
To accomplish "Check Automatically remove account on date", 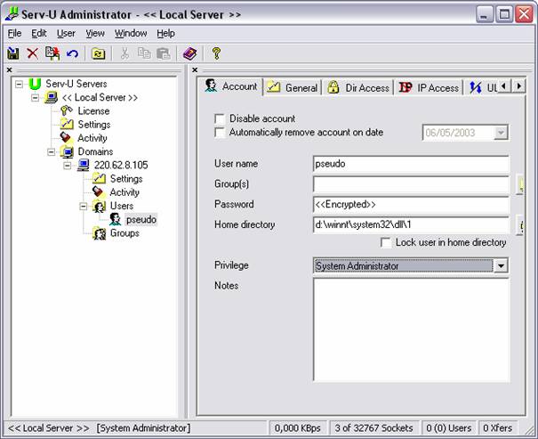I will pos(220,133).
